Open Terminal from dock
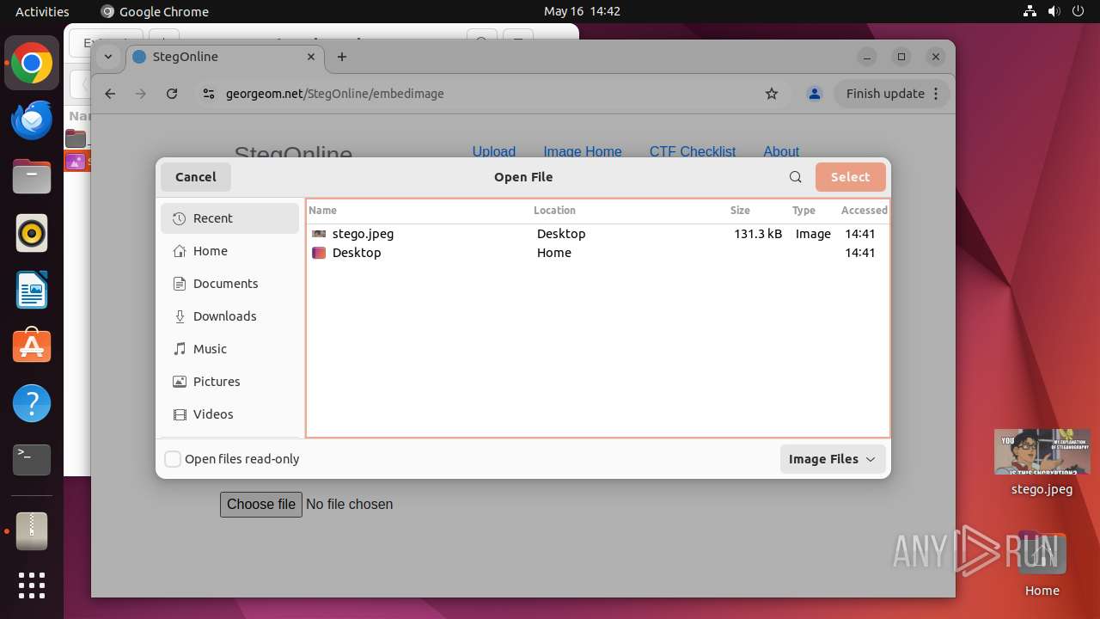The height and width of the screenshot is (619, 1100). pos(32,460)
